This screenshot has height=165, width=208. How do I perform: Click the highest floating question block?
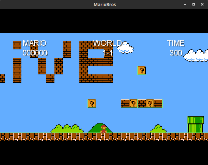[x=142, y=70]
